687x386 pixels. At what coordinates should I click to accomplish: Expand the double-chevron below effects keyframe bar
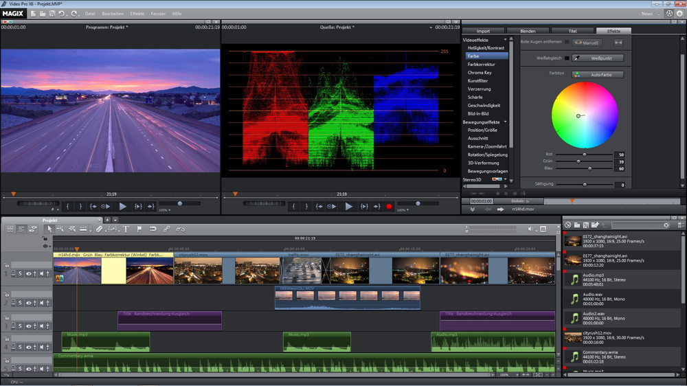(473, 209)
